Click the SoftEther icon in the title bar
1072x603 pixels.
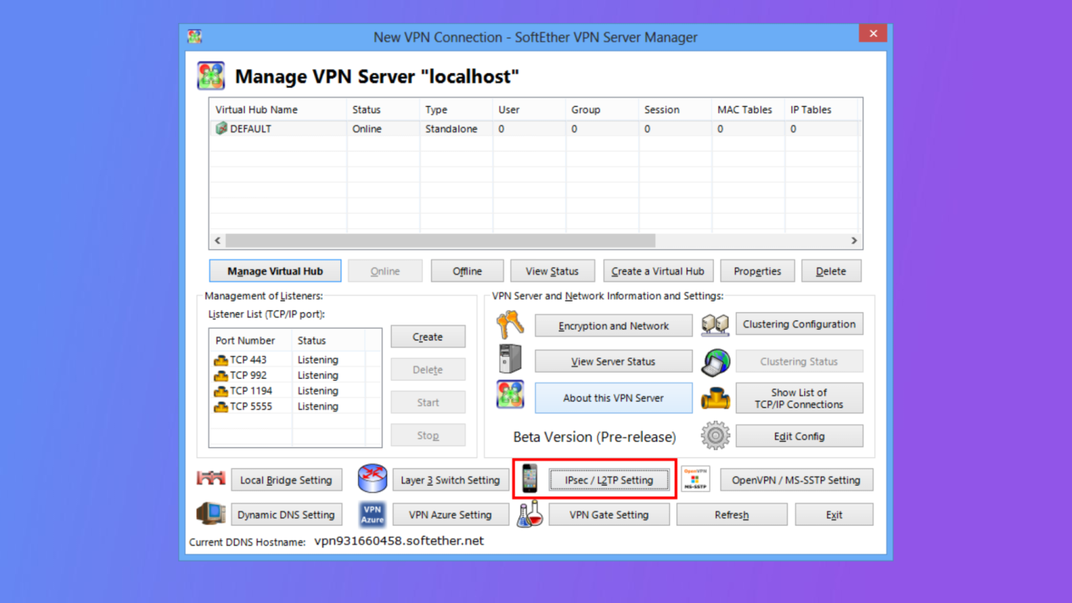(194, 36)
